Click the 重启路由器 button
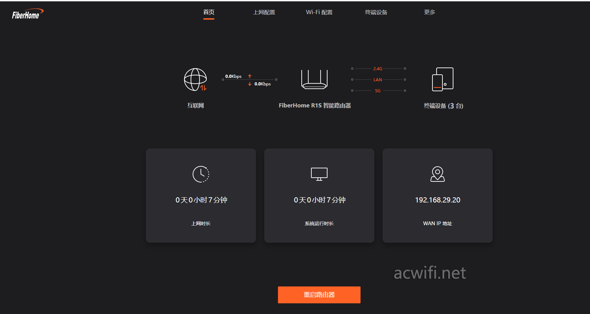 [319, 295]
